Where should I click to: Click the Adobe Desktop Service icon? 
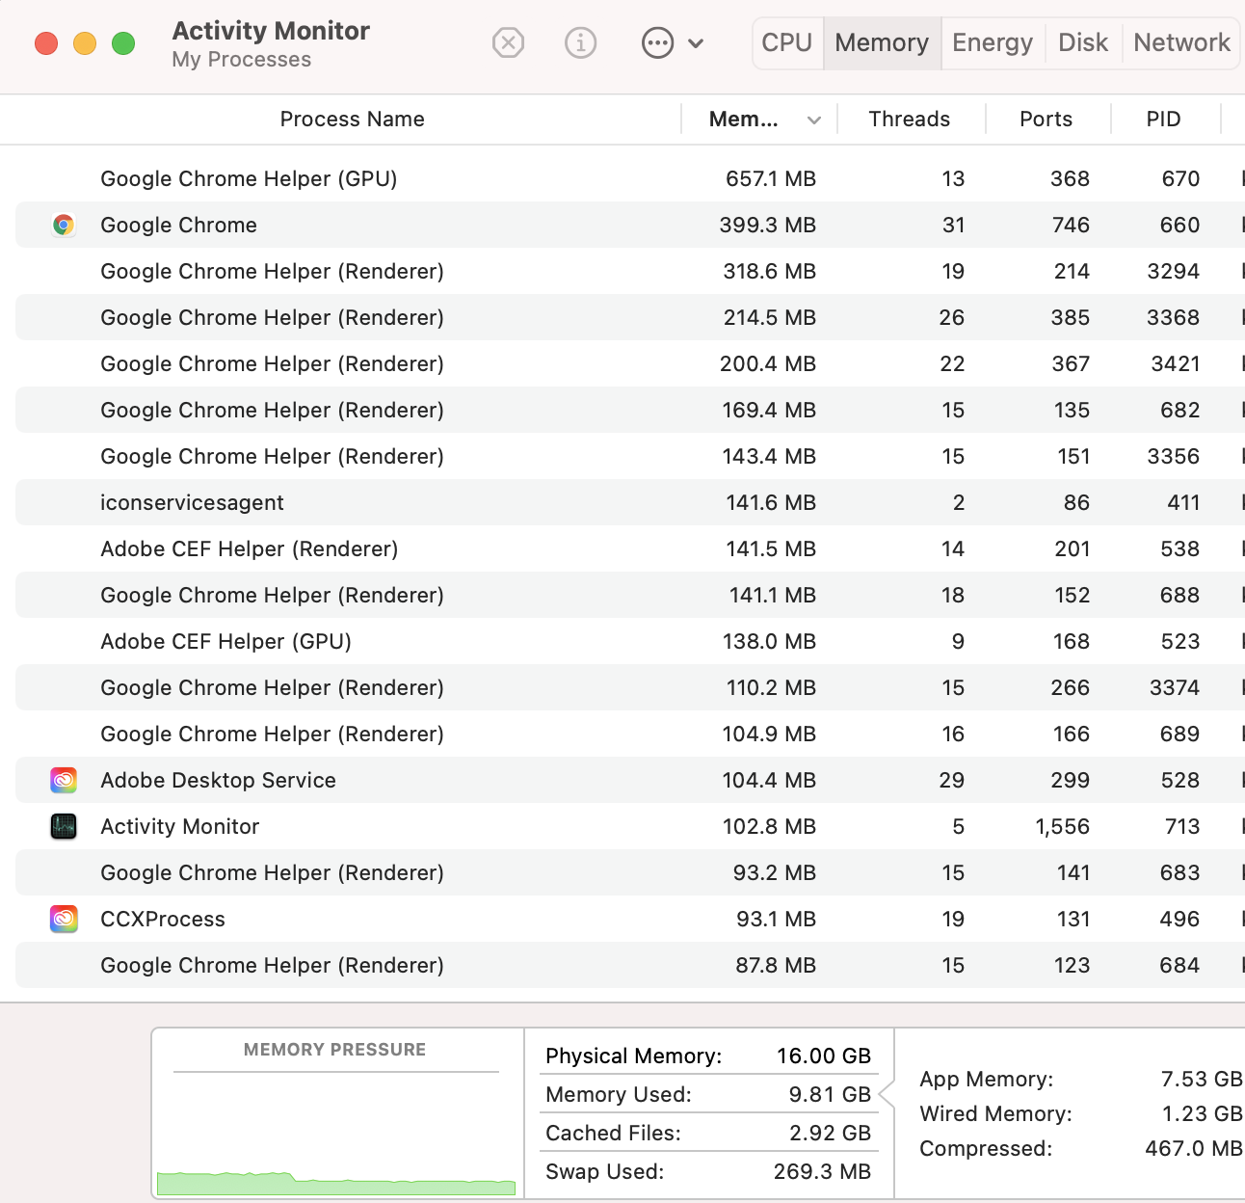[64, 780]
